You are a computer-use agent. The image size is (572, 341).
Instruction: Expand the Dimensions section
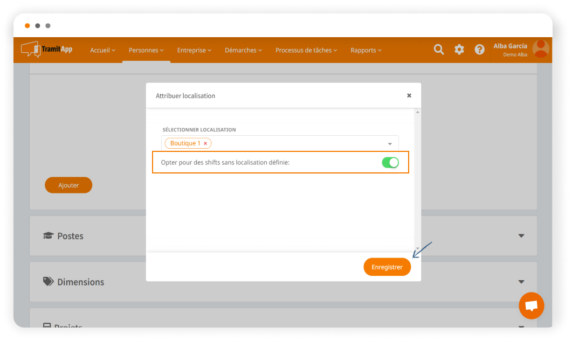pos(521,282)
